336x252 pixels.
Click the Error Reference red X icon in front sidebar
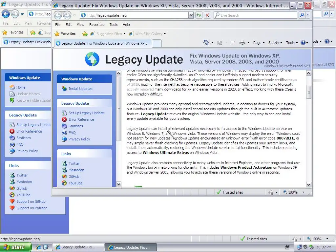point(64,119)
